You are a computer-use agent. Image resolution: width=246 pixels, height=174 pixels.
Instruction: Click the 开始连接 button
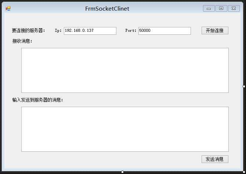[x=215, y=31]
